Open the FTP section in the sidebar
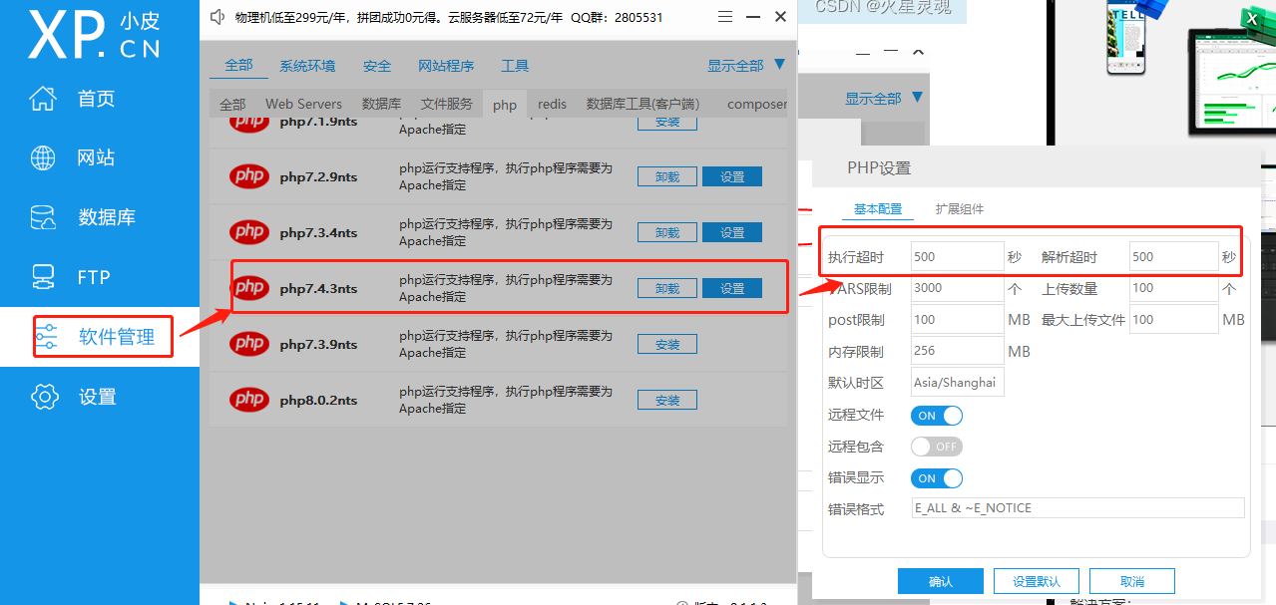Screen dimensions: 1276x605 click(70, 278)
